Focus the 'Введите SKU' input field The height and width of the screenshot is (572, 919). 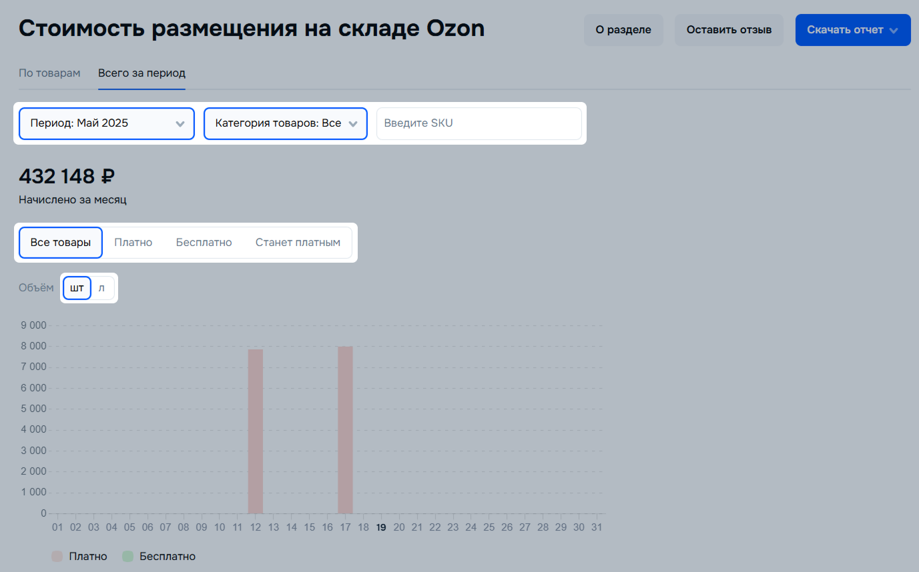tap(479, 123)
